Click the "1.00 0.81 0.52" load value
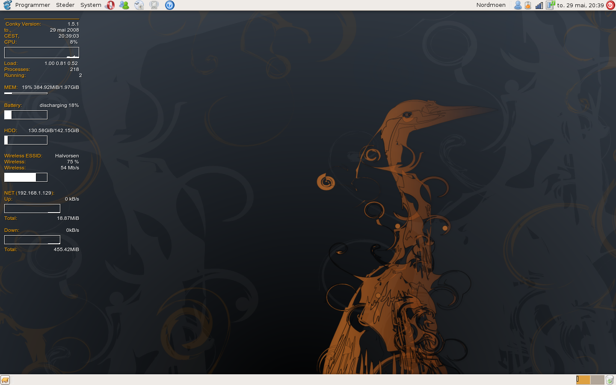The height and width of the screenshot is (385, 616). 61,63
